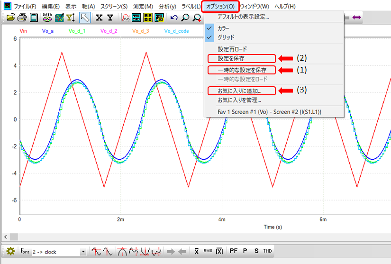
Task: Click the RMS measurement icon
Action: pyautogui.click(x=208, y=251)
